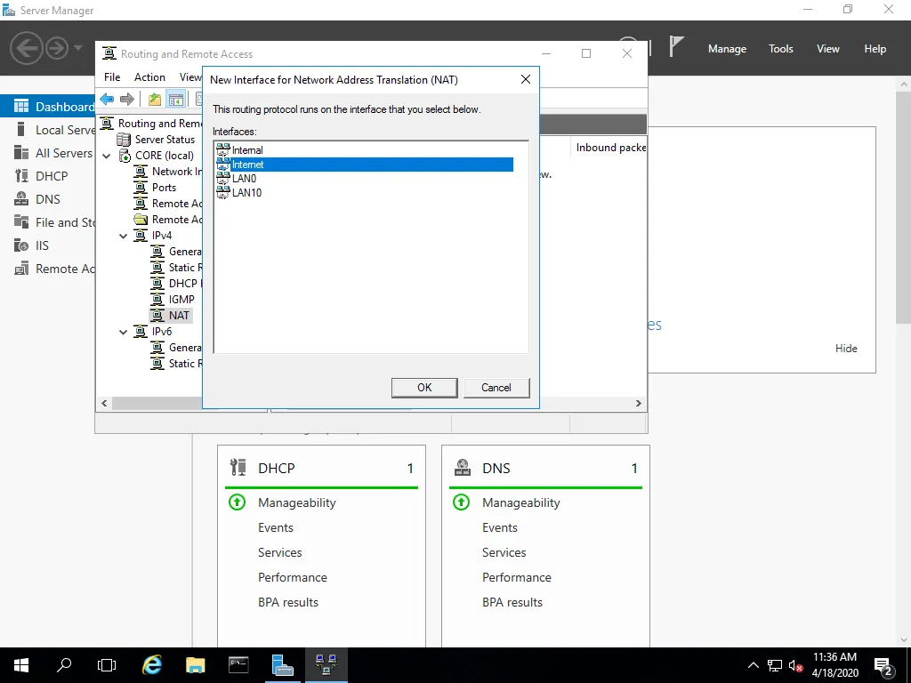Collapse the CORE (local) server node
This screenshot has width=911, height=683.
point(107,156)
